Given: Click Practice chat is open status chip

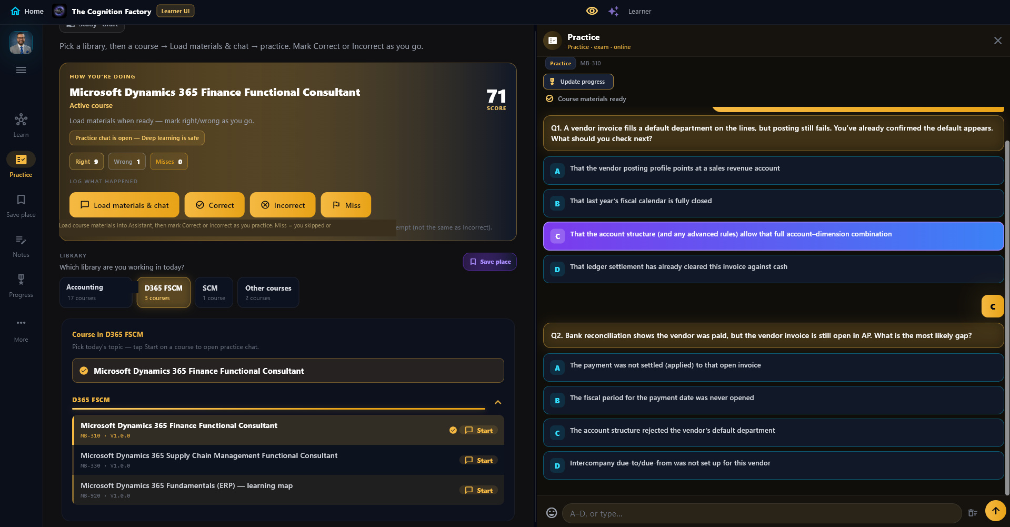Looking at the screenshot, I should pyautogui.click(x=137, y=138).
